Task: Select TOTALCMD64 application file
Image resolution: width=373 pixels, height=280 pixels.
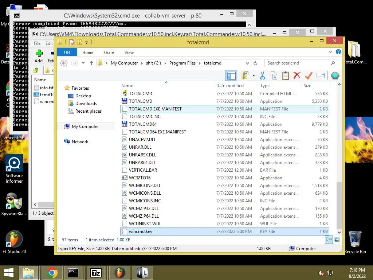Action: (225, 124)
